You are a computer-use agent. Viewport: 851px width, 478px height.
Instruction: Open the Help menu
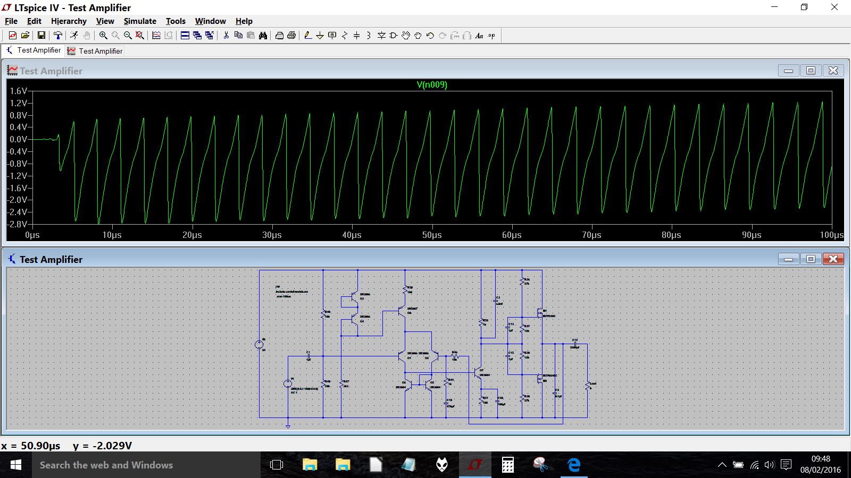tap(244, 21)
